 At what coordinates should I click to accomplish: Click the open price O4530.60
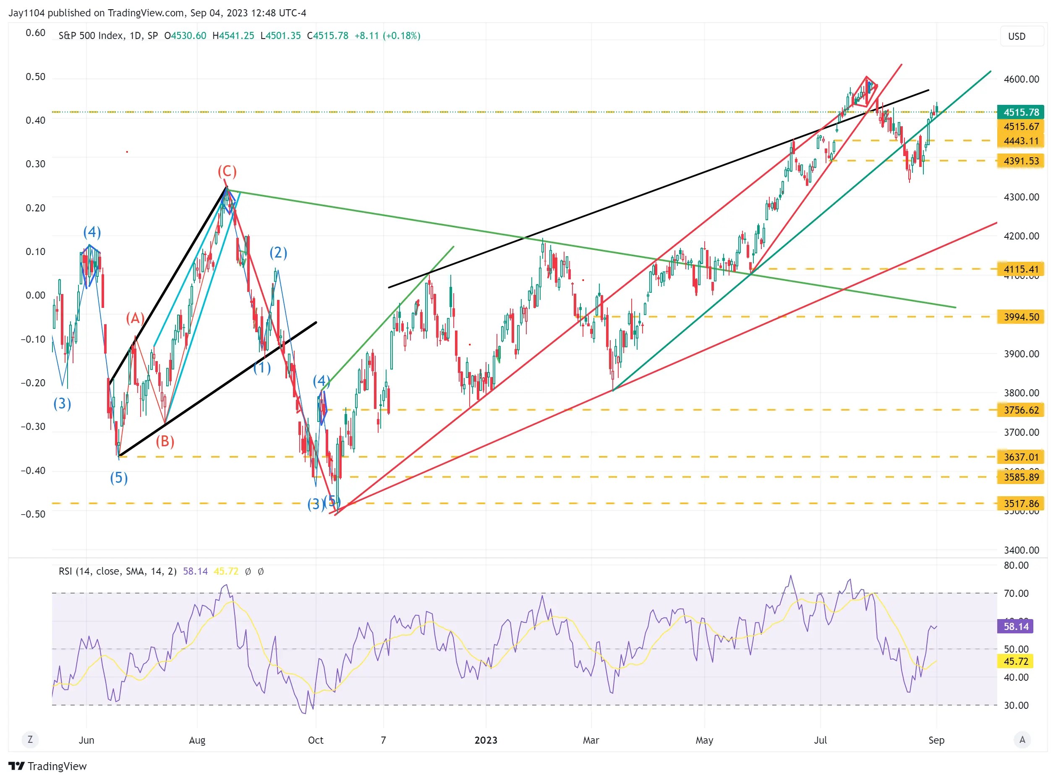coord(185,36)
